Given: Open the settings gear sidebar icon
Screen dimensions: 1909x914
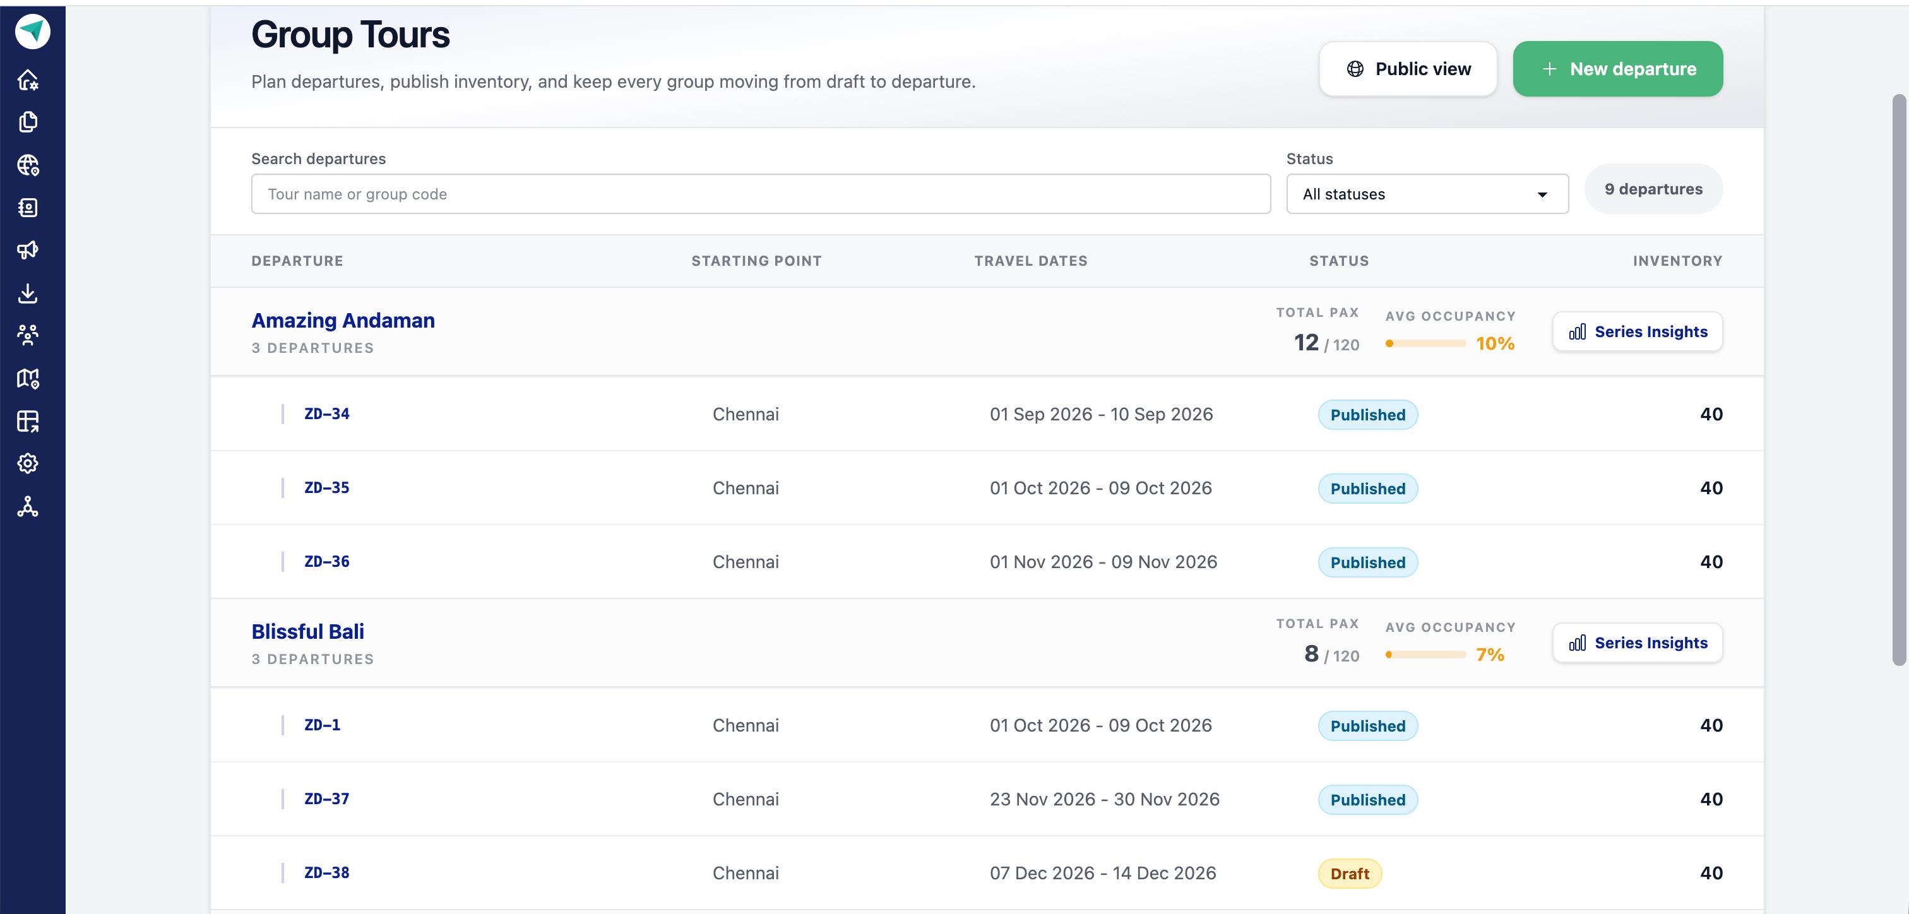Looking at the screenshot, I should tap(28, 463).
